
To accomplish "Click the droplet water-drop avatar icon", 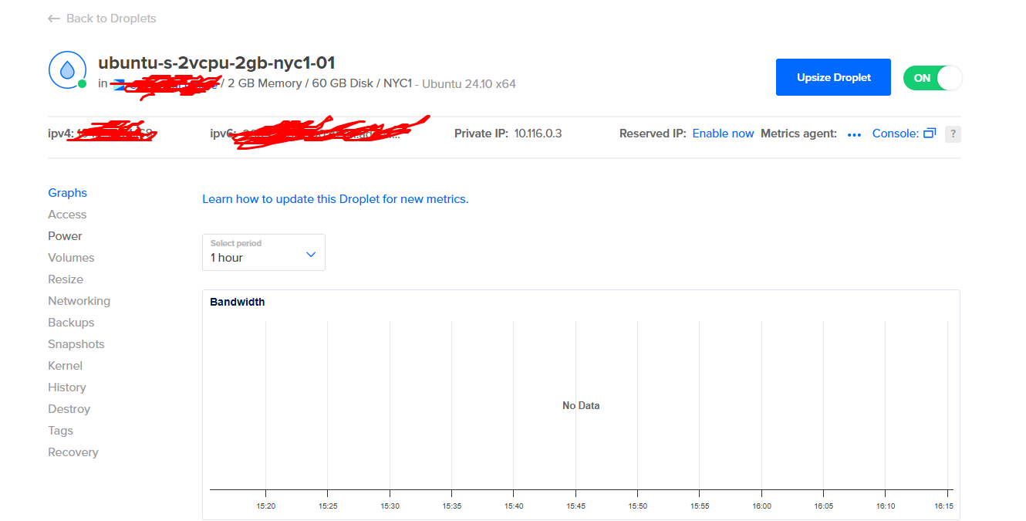I will (67, 70).
